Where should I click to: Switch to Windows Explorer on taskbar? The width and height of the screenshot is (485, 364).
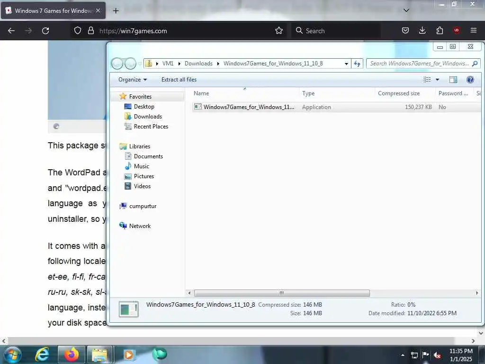click(99, 355)
